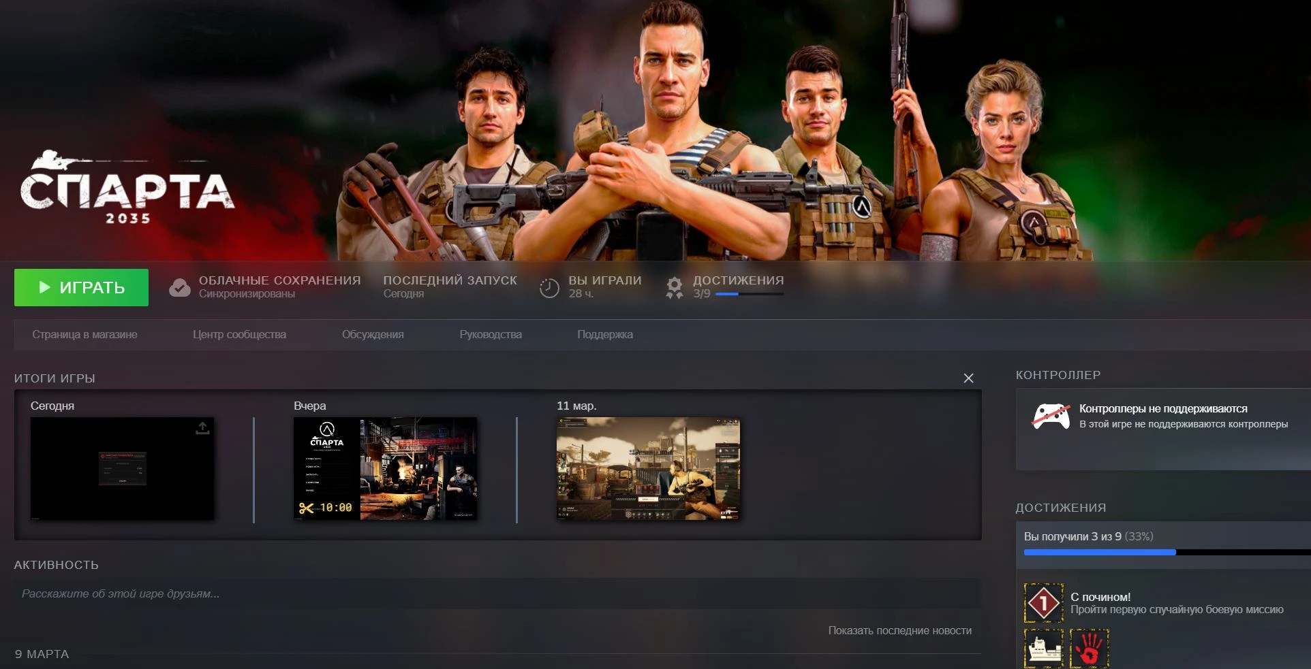This screenshot has height=669, width=1311.
Task: Select the ship achievement icon
Action: pos(1043,648)
